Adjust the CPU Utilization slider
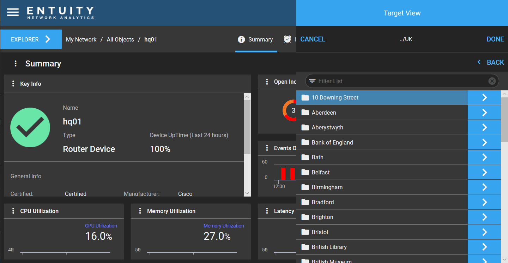 [x=65, y=252]
